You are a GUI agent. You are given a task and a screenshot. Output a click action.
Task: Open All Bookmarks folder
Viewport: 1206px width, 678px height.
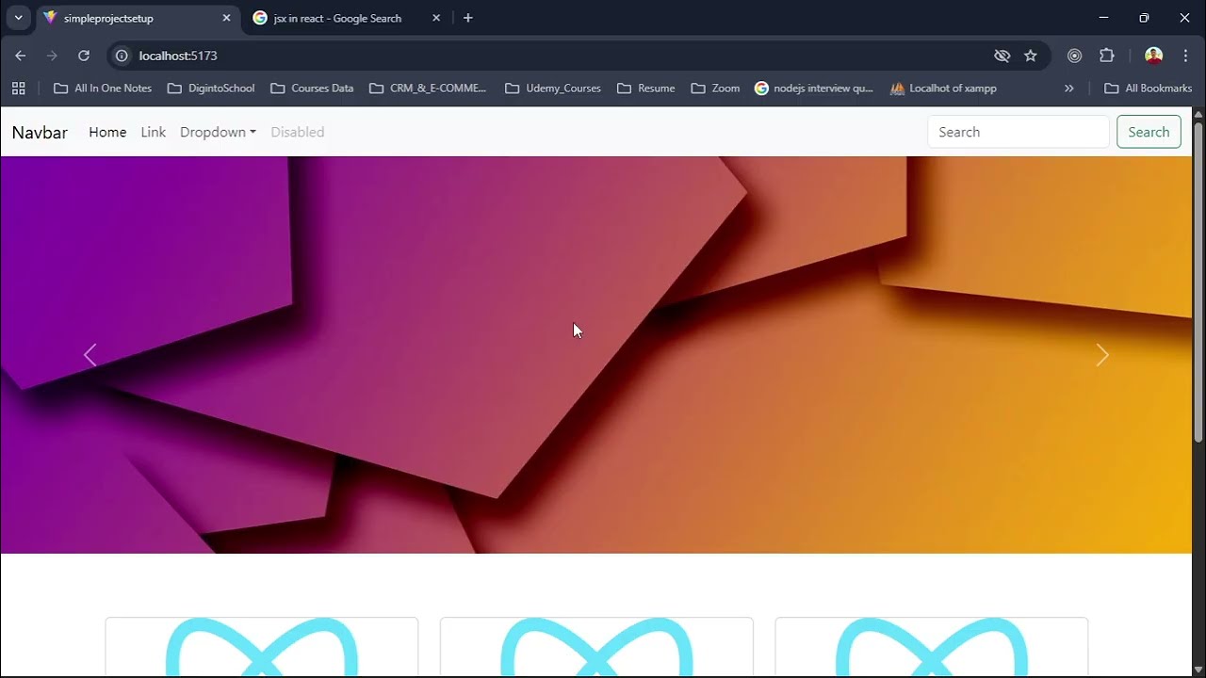[x=1148, y=88]
